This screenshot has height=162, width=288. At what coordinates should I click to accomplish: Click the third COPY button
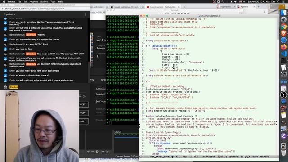coord(83,121)
